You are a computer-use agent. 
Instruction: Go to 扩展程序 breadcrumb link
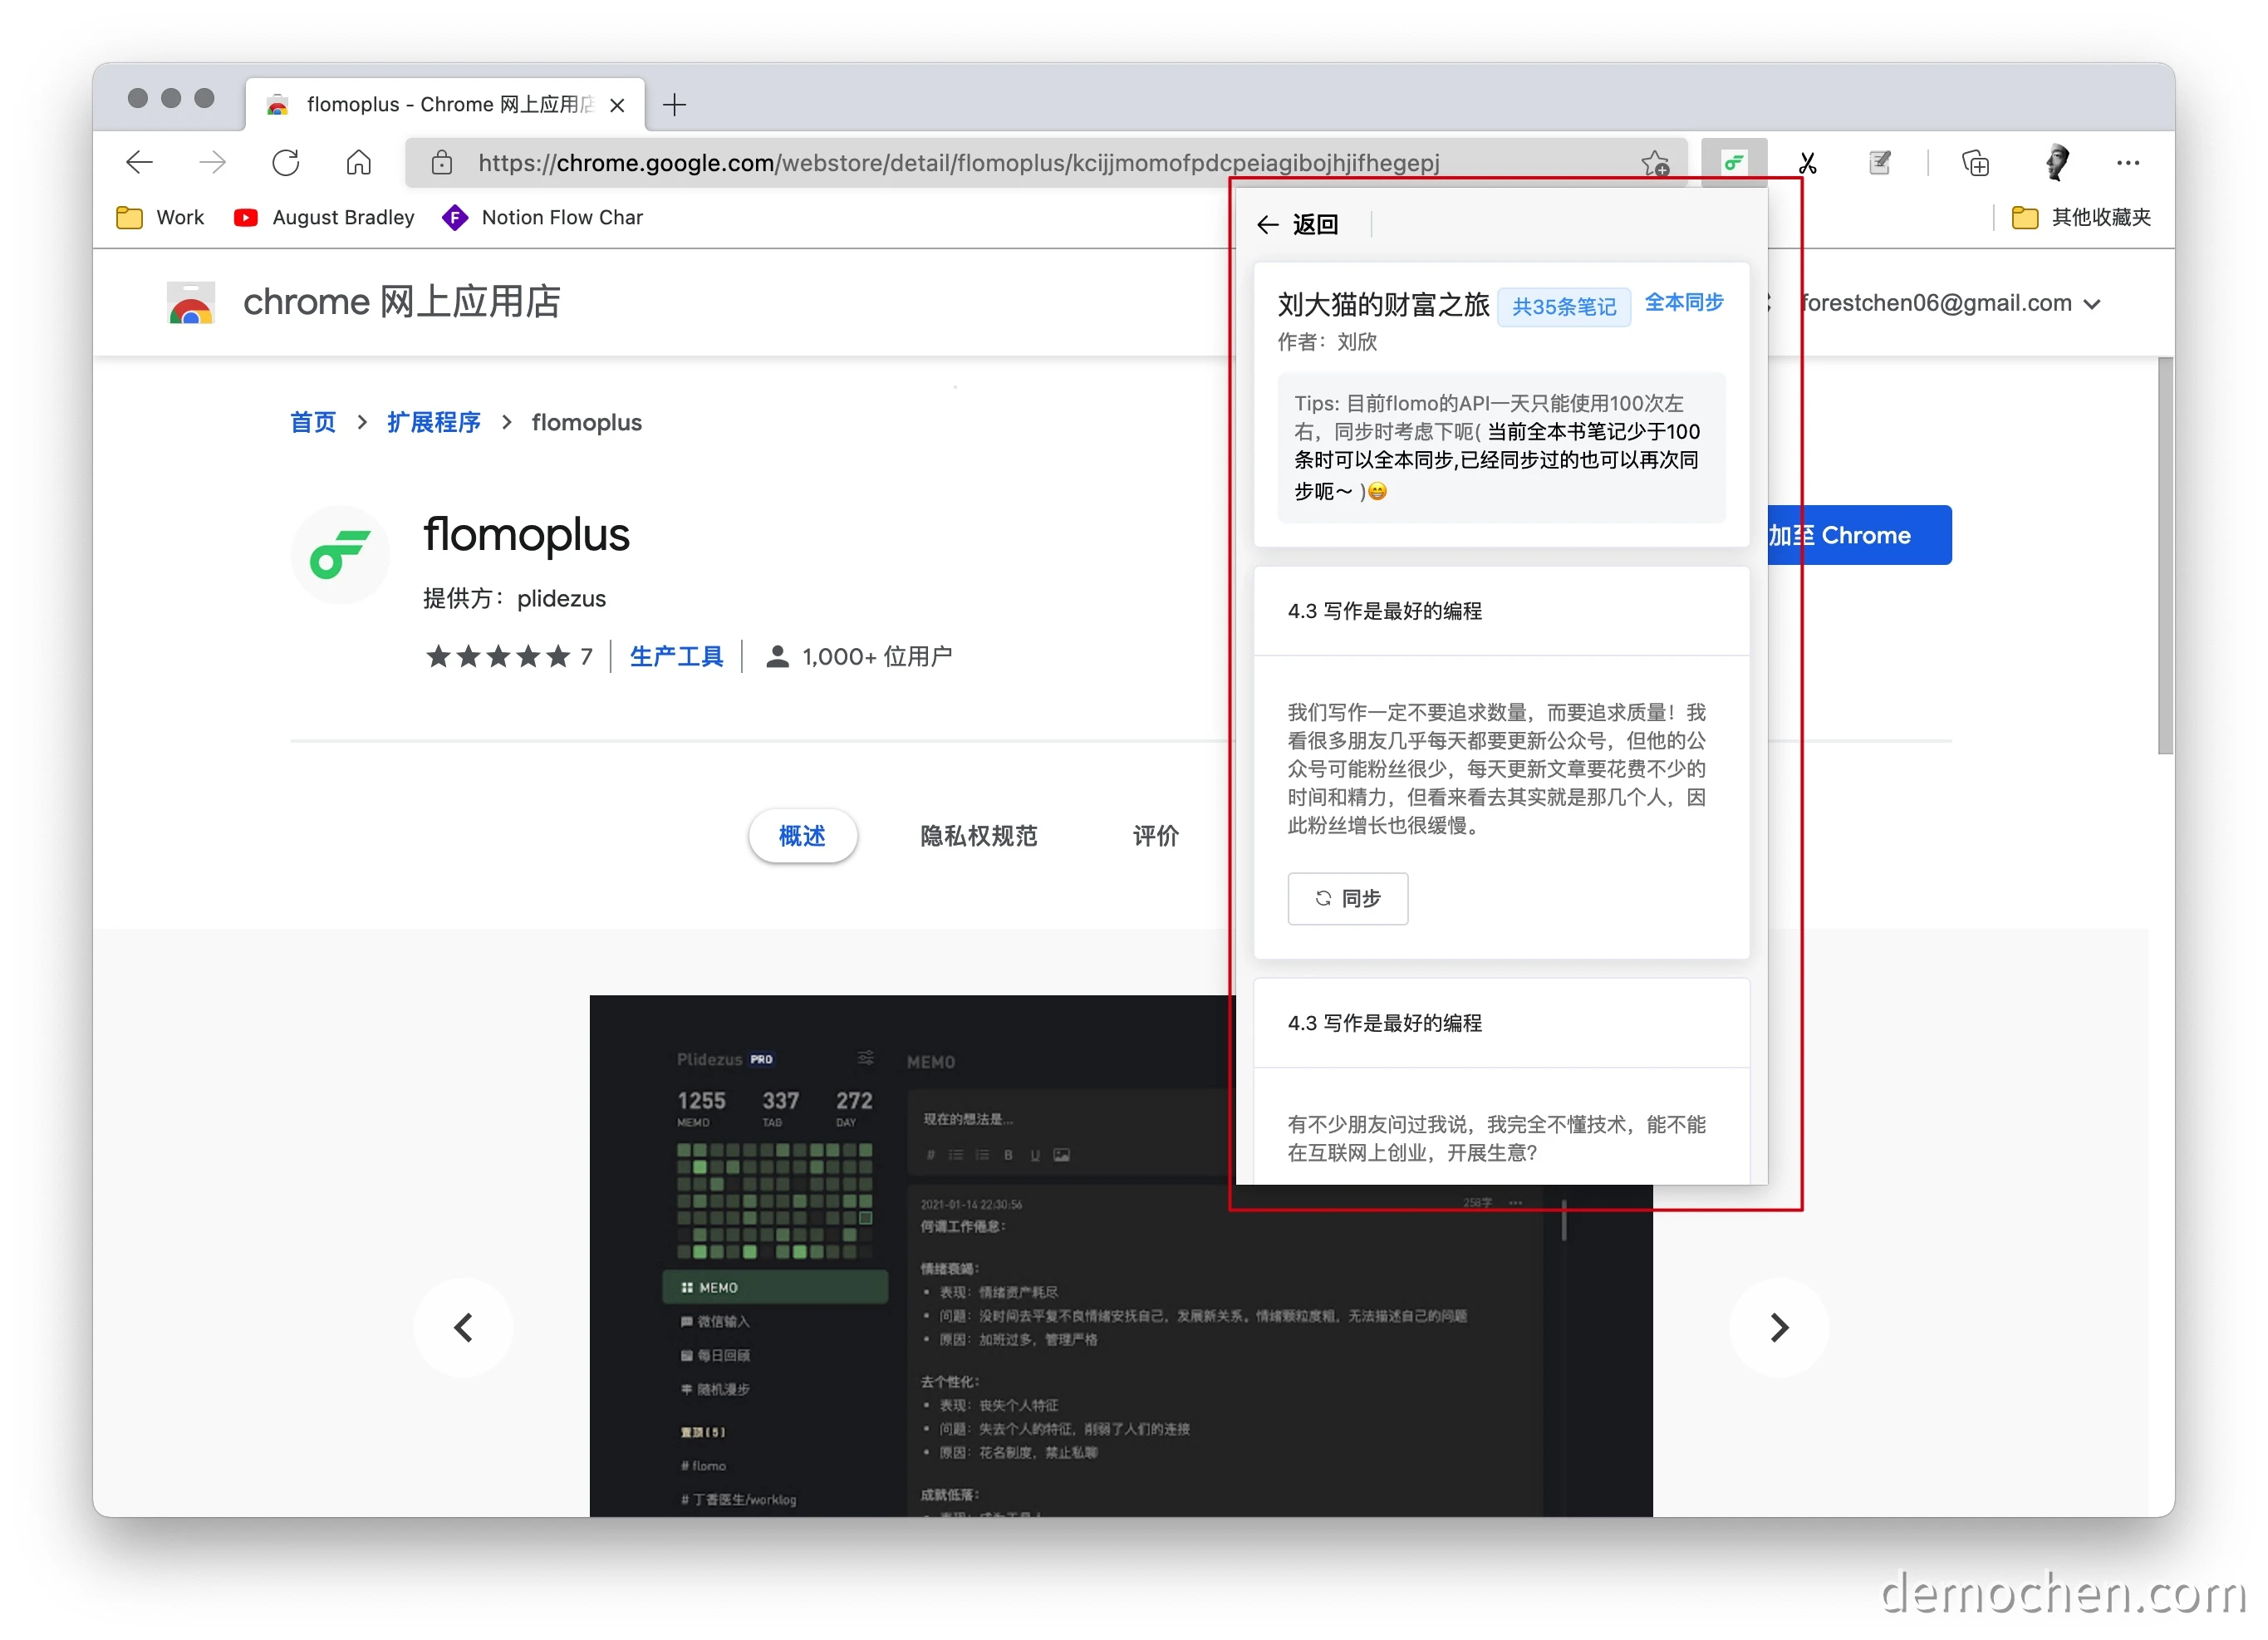(434, 422)
